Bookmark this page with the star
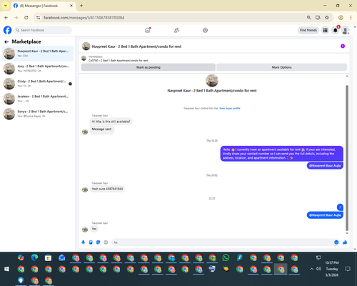This screenshot has height=286, width=357. 327,17
